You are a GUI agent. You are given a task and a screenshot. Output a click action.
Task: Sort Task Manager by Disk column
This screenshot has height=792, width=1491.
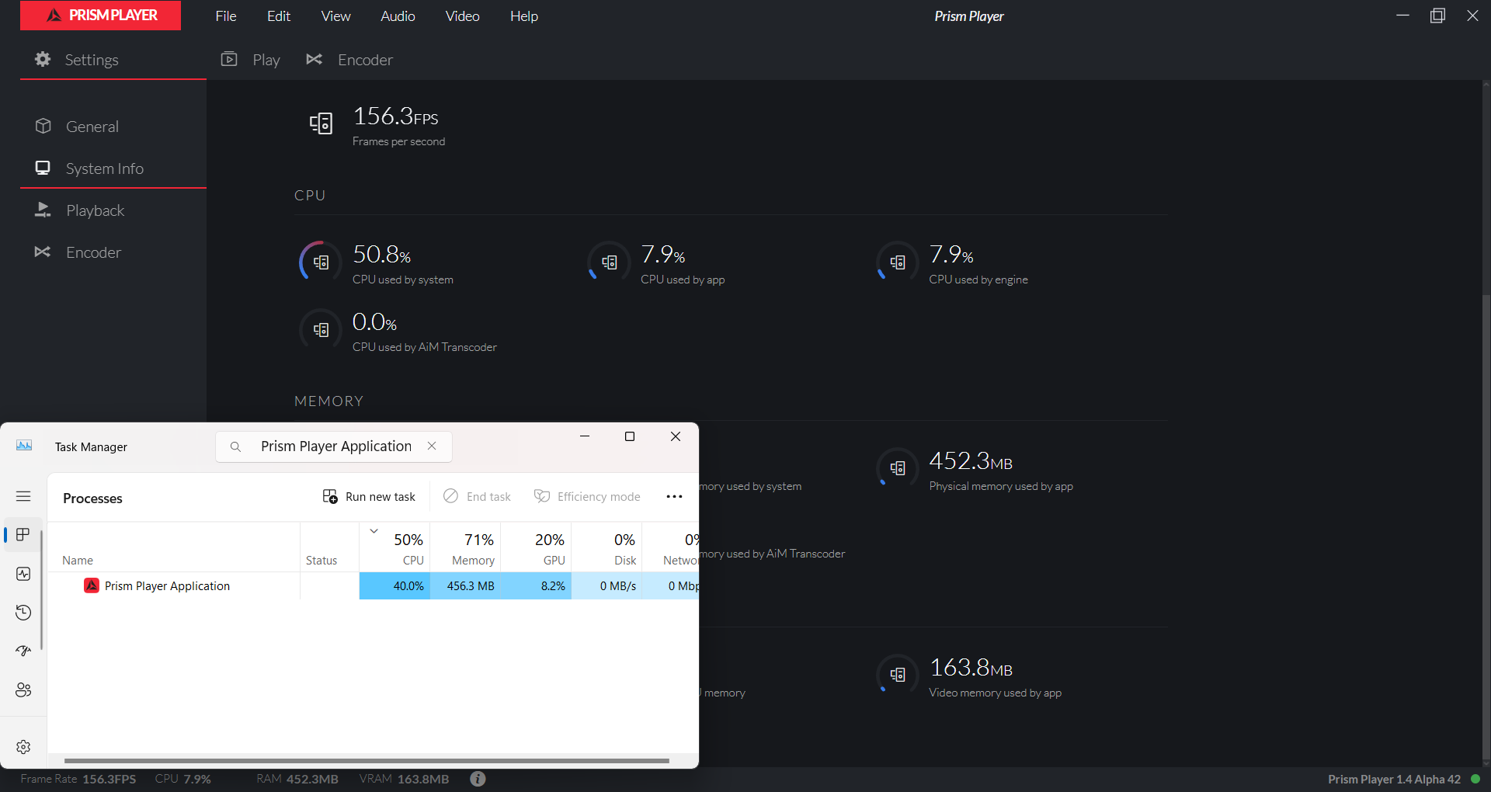[606, 547]
